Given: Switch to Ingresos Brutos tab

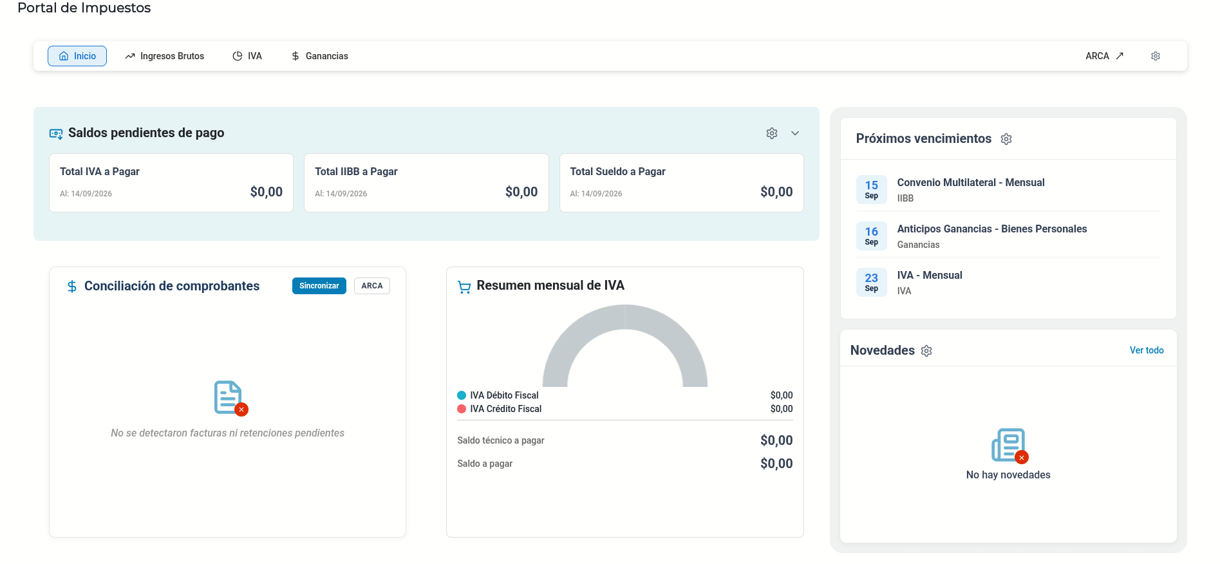Looking at the screenshot, I should (165, 56).
